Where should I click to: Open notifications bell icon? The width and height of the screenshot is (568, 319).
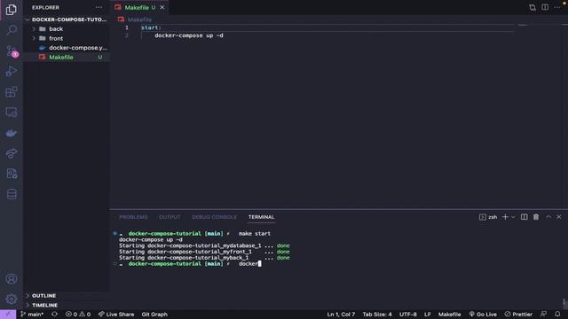point(557,315)
